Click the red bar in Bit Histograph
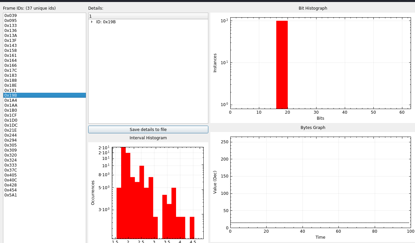 [x=282, y=66]
